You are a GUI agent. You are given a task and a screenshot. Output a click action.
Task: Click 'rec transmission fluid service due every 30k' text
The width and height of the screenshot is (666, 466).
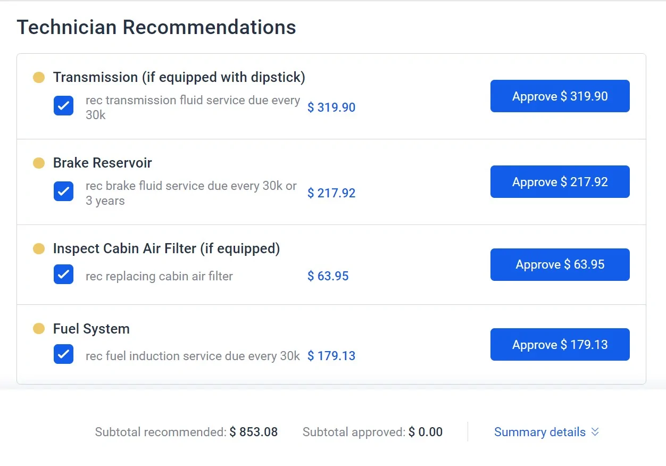193,107
